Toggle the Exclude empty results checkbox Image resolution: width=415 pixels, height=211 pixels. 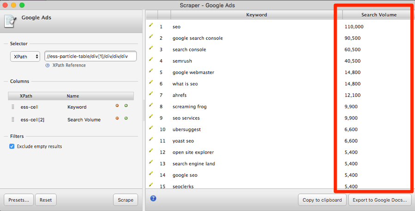coord(12,146)
